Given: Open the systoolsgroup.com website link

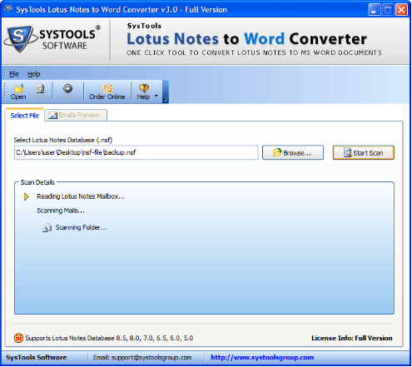Looking at the screenshot, I should (x=262, y=357).
